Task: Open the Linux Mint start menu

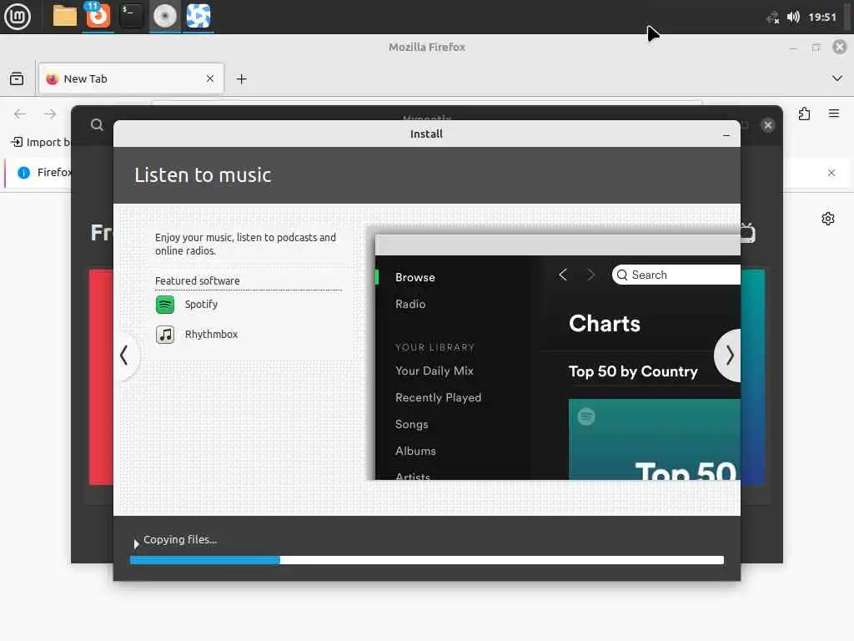Action: point(18,17)
